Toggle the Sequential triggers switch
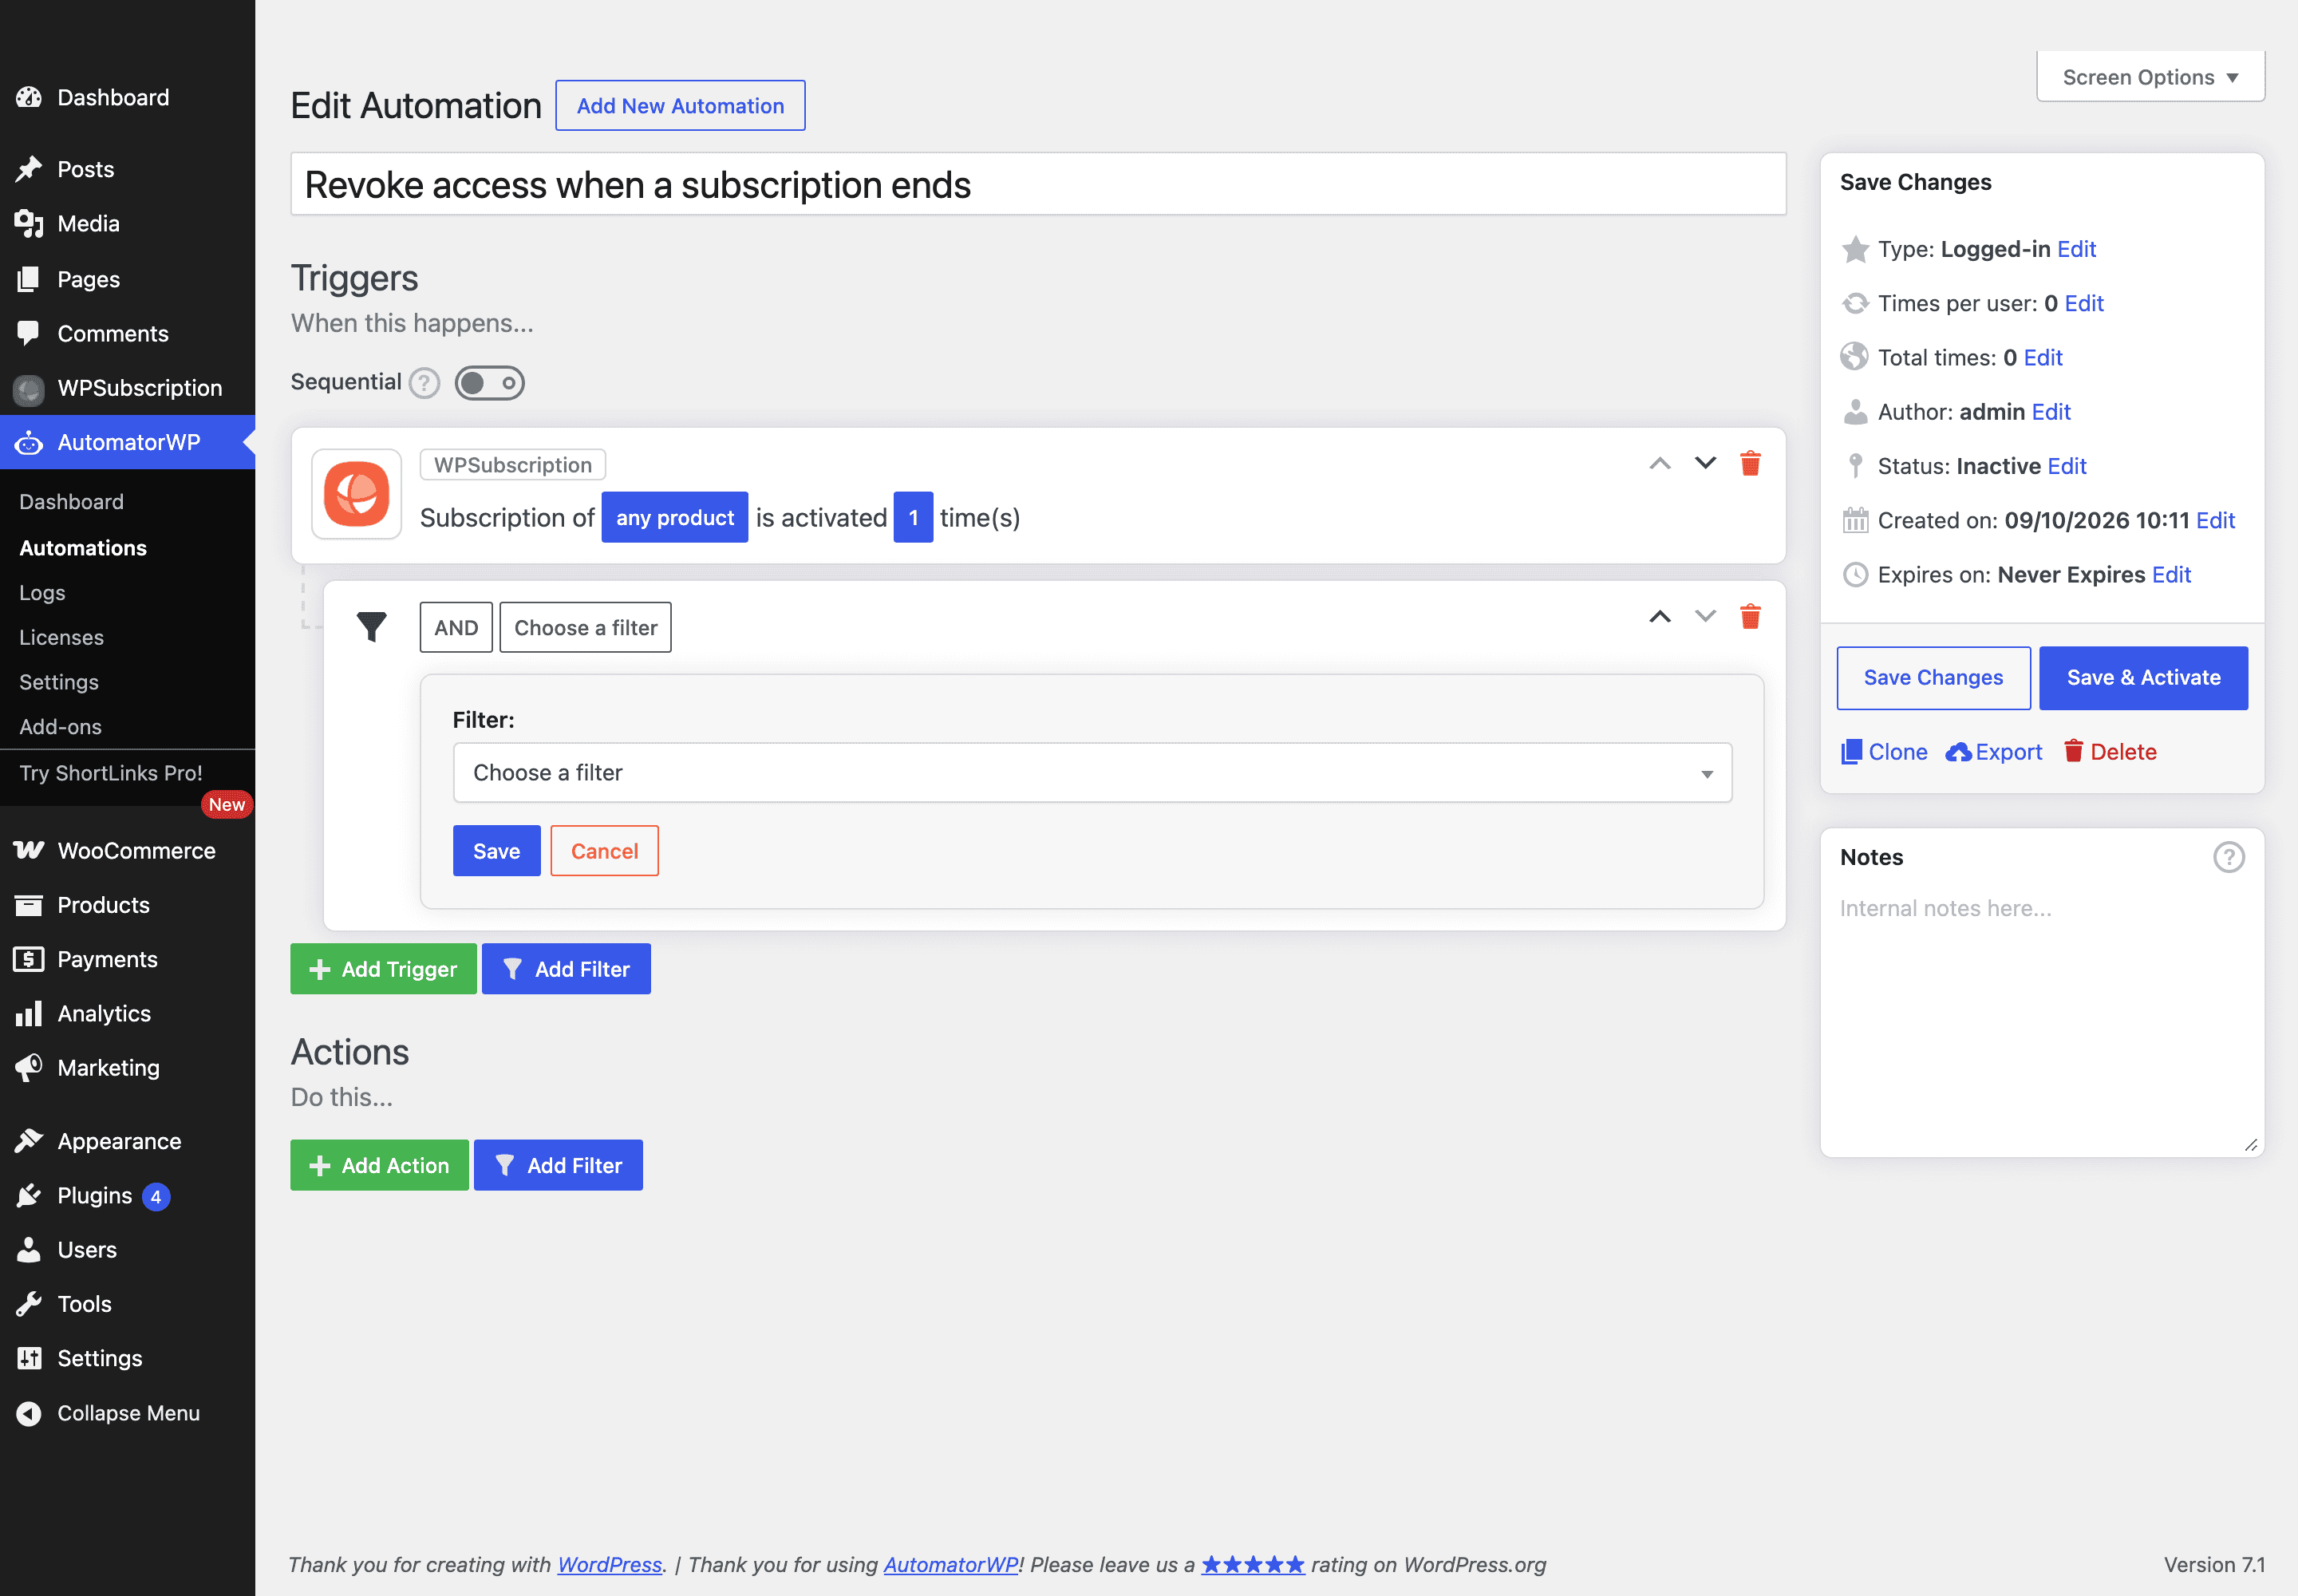This screenshot has height=1596, width=2298. coord(489,383)
